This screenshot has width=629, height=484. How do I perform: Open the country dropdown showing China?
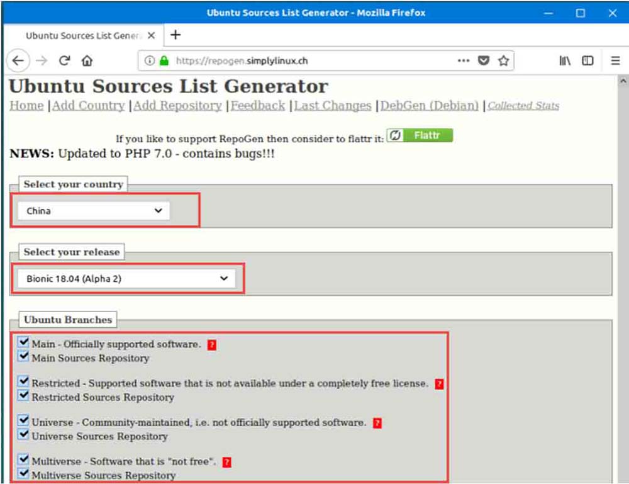(x=94, y=211)
